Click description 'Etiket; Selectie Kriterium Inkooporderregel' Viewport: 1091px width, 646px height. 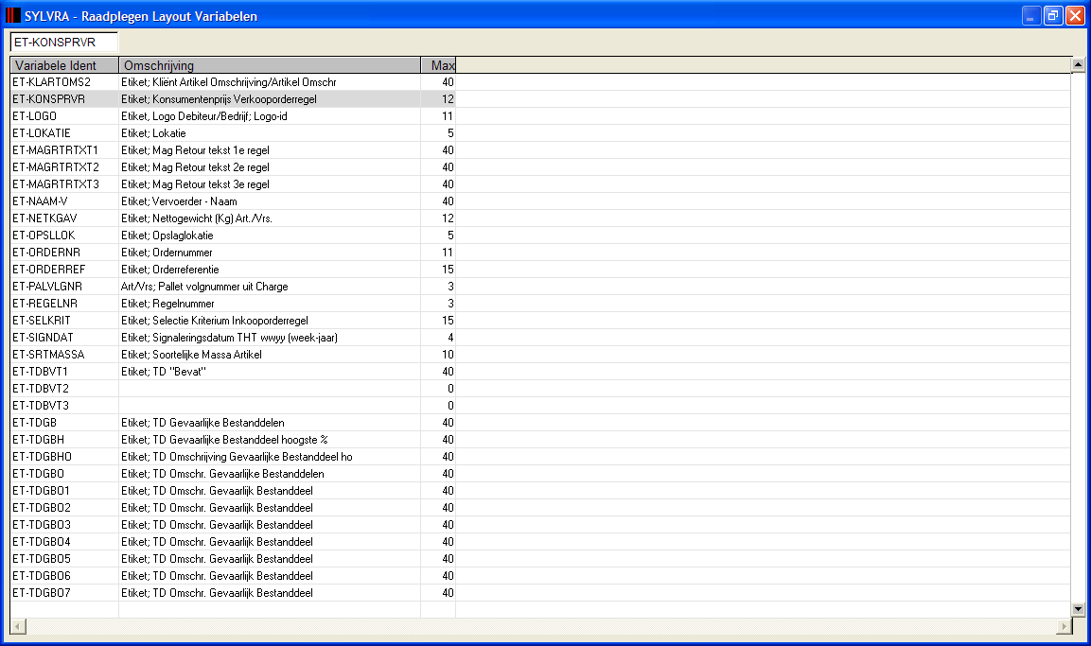pos(214,321)
